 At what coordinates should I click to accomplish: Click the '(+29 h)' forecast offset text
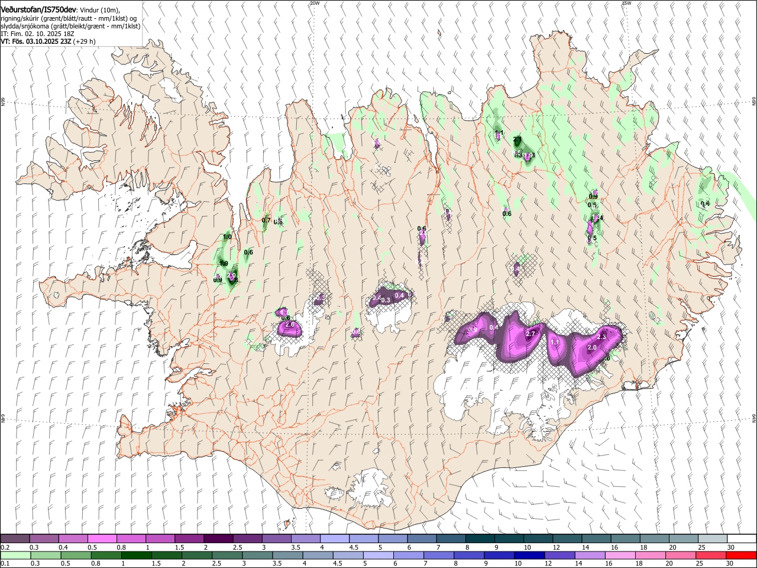[85, 42]
